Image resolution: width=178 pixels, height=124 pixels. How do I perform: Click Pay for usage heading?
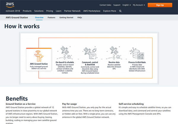click(x=69, y=104)
